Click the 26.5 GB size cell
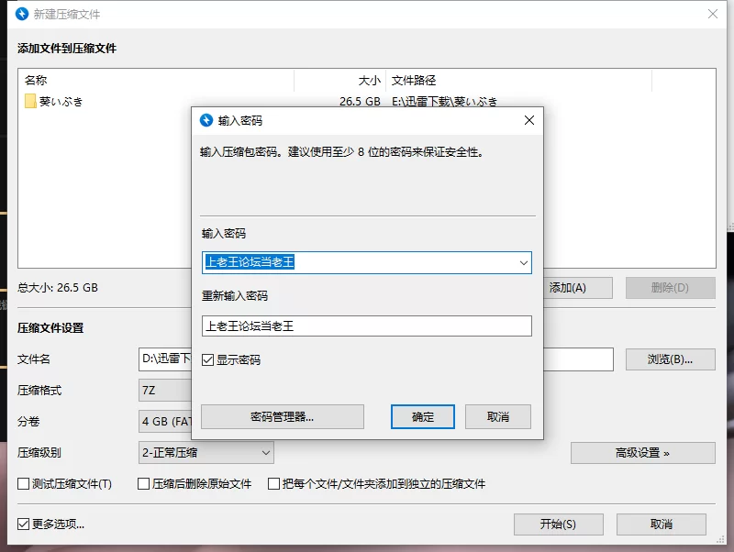This screenshot has width=734, height=552. [360, 102]
